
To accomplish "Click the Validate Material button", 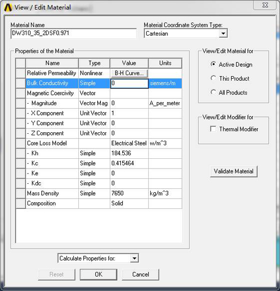I will tap(234, 171).
